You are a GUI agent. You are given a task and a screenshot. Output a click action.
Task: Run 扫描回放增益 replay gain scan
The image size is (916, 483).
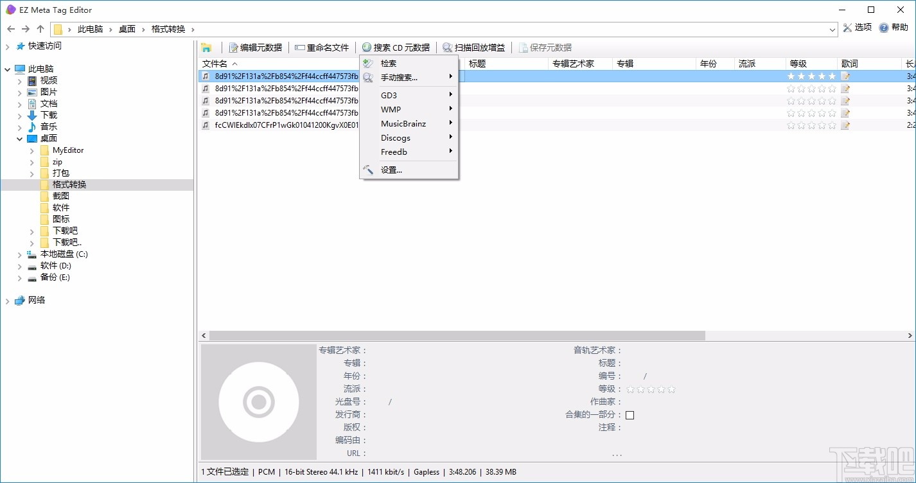(473, 47)
